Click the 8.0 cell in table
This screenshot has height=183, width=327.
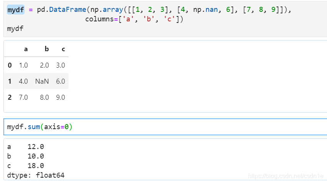point(44,97)
